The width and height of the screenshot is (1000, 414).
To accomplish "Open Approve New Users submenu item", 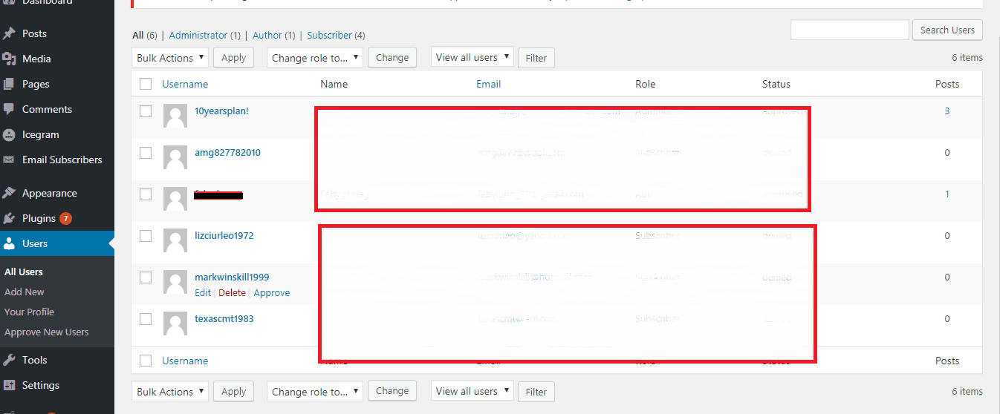I will click(x=46, y=332).
